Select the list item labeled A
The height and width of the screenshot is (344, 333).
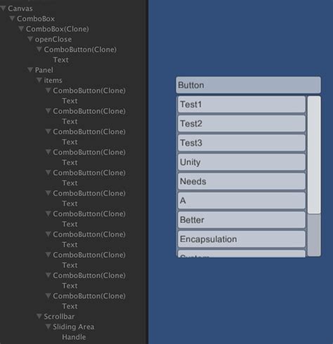[242, 201]
